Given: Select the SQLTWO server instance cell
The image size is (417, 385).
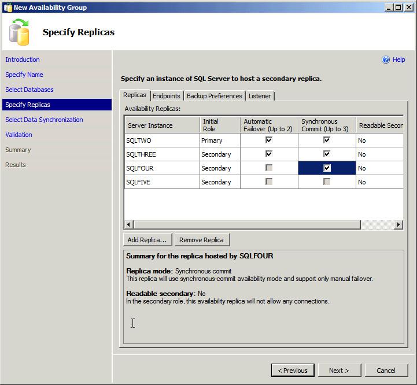Looking at the screenshot, I should [162, 140].
